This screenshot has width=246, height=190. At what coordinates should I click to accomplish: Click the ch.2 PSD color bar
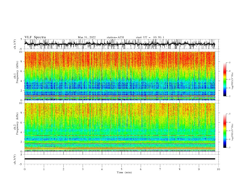pyautogui.click(x=225, y=131)
